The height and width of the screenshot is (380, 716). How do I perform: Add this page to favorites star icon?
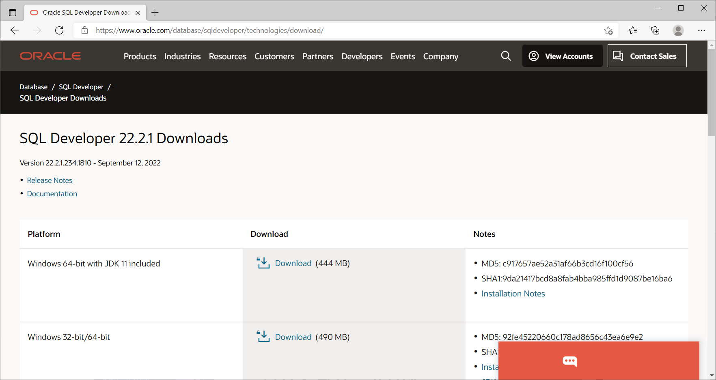[608, 30]
